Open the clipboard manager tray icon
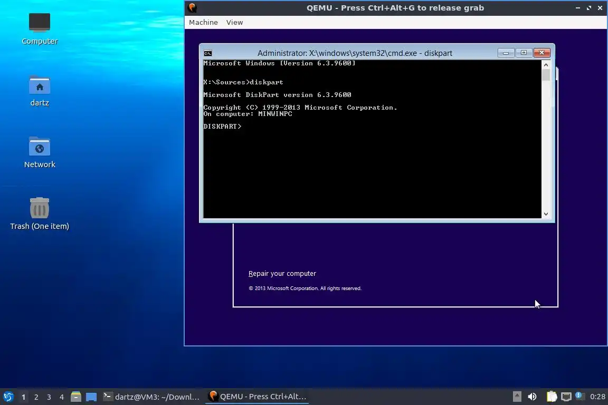The width and height of the screenshot is (608, 405). (552, 397)
